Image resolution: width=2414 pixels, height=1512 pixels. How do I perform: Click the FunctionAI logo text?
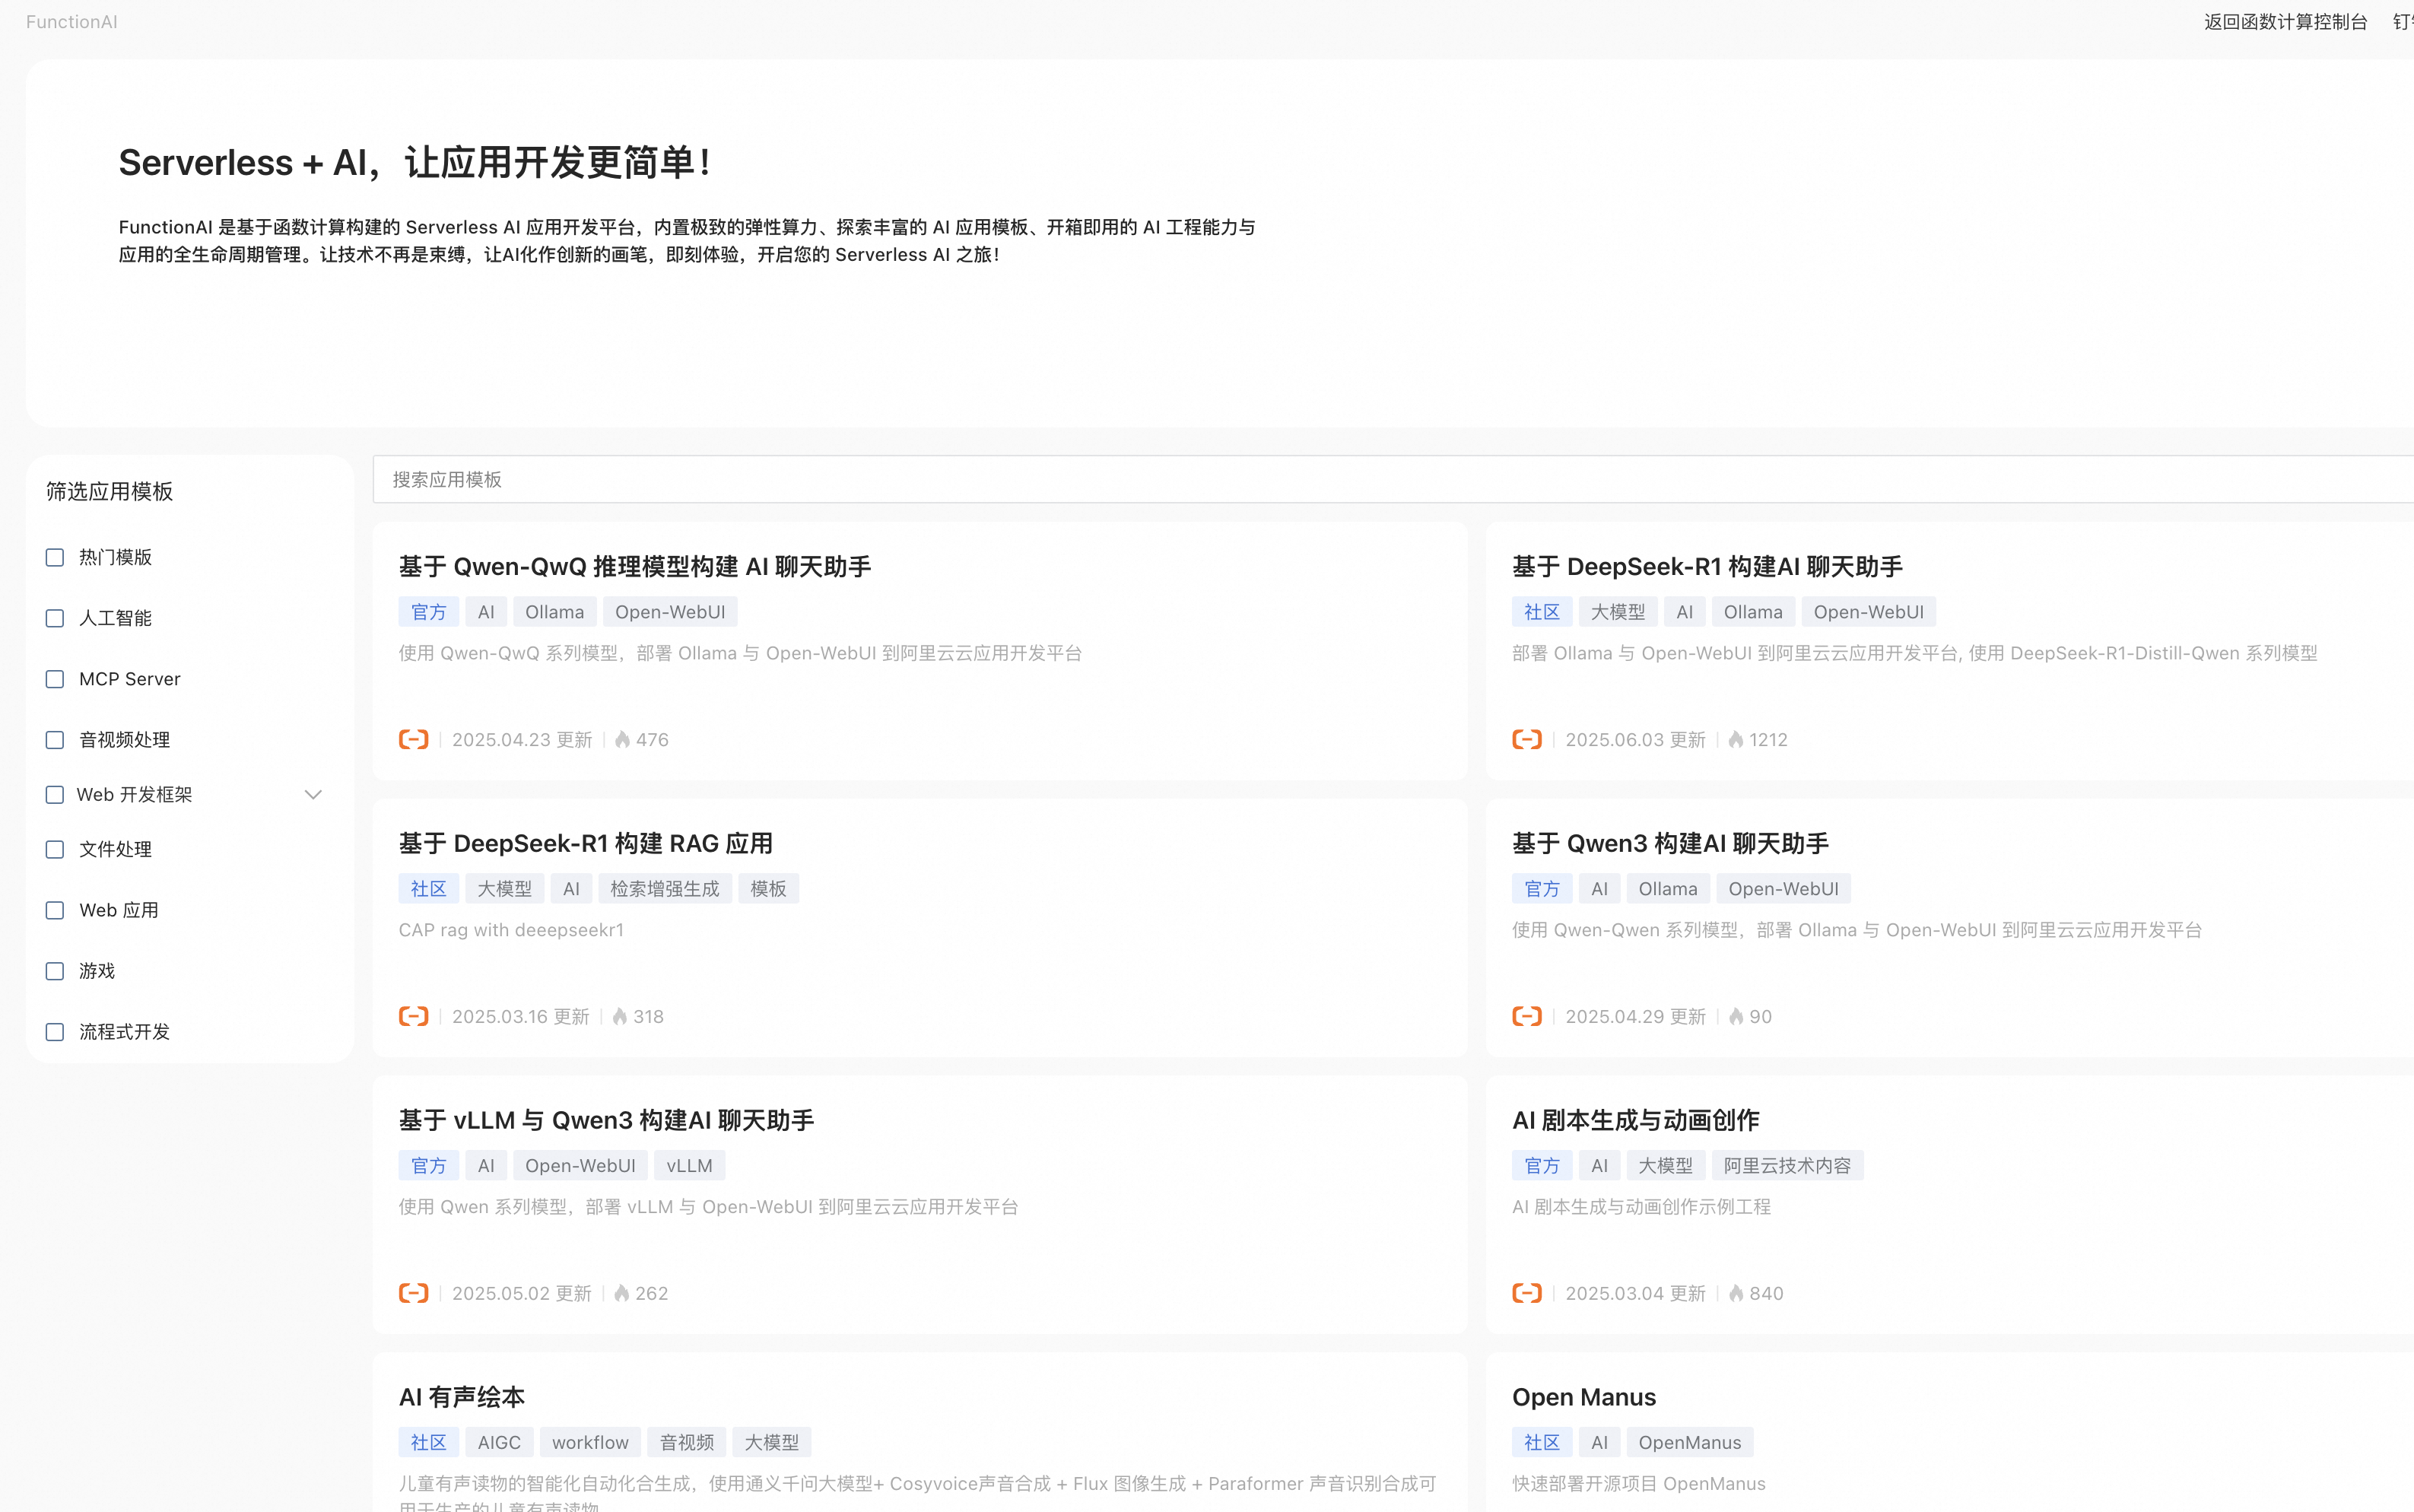pos(72,22)
